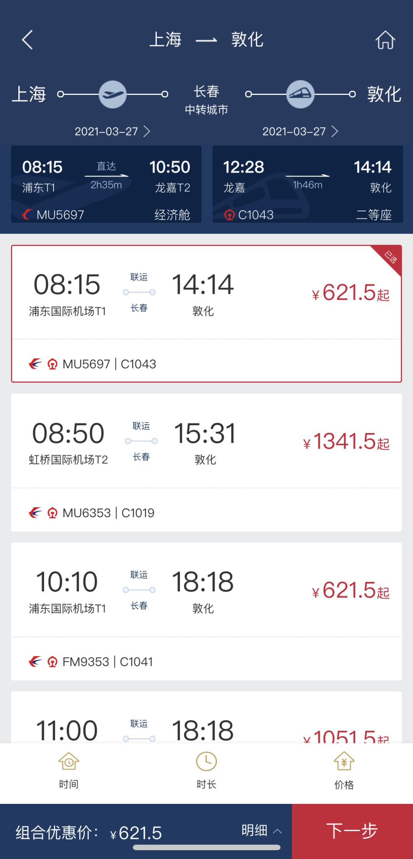Open flight date 2021-03-27 picker
The width and height of the screenshot is (413, 859).
(112, 131)
